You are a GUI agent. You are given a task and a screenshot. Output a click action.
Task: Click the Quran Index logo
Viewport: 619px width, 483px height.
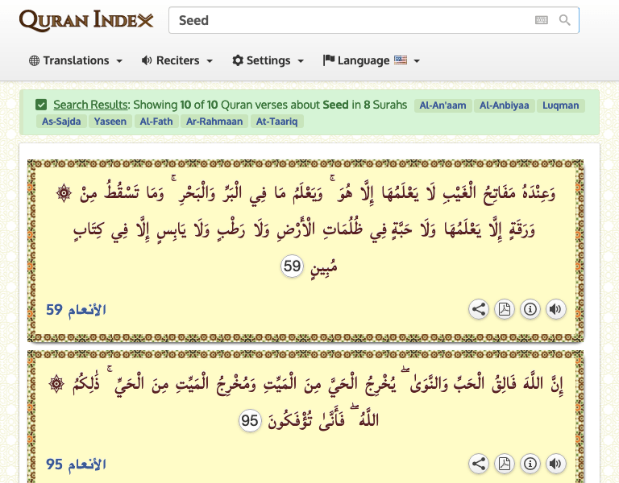tap(86, 20)
